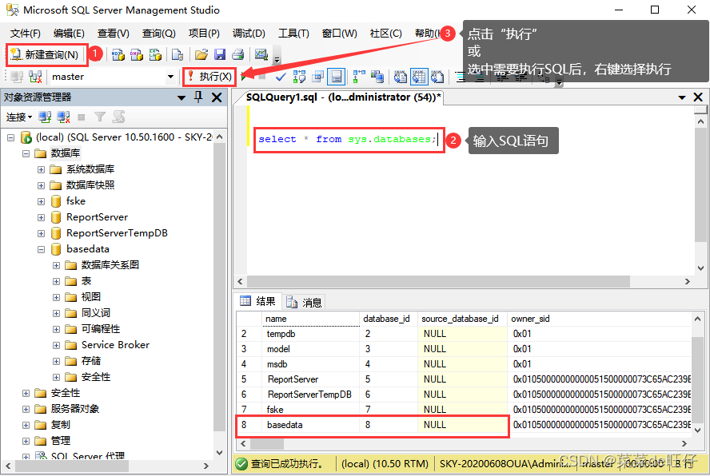Open a new Analysis Services DMX query
This screenshot has height=476, width=710.
[136, 55]
